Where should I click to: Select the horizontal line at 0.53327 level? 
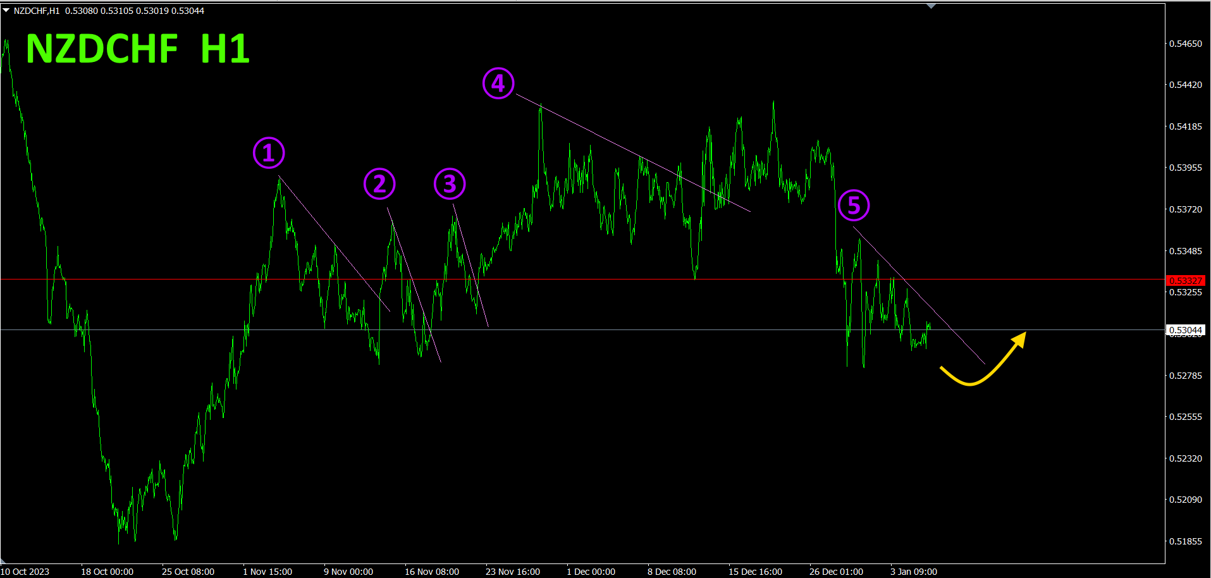pos(582,279)
